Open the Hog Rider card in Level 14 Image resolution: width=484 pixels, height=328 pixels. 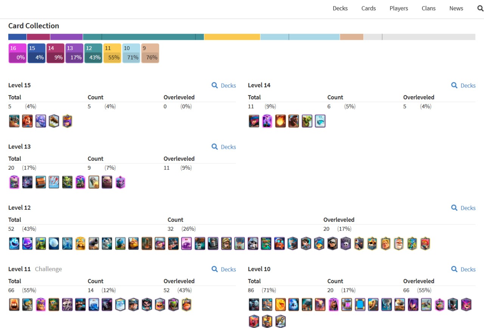pos(294,121)
